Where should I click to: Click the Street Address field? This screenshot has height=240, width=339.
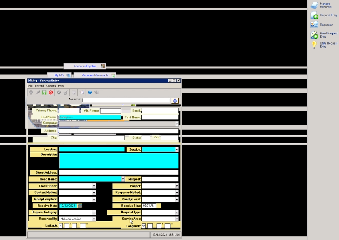tap(119, 172)
